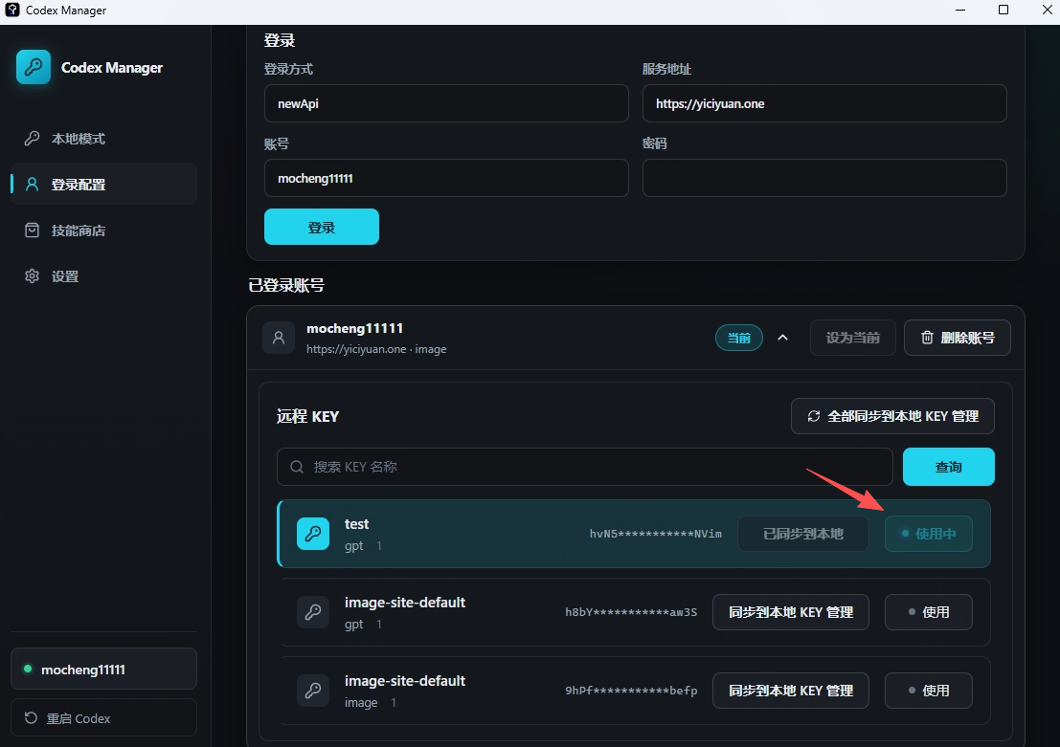
Task: Maximize the Codex Manager window
Action: pyautogui.click(x=1004, y=11)
